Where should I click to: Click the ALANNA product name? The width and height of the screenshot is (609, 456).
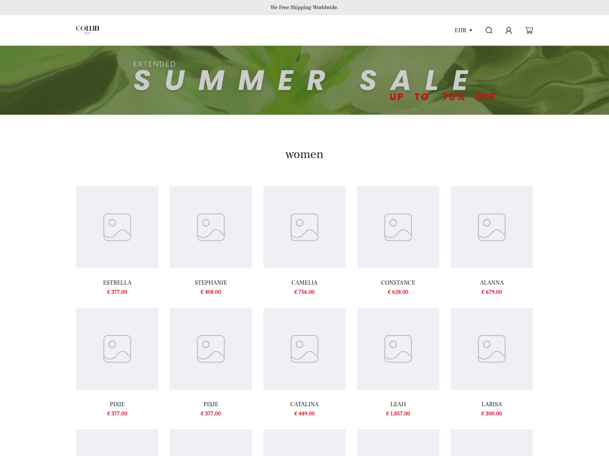point(492,283)
